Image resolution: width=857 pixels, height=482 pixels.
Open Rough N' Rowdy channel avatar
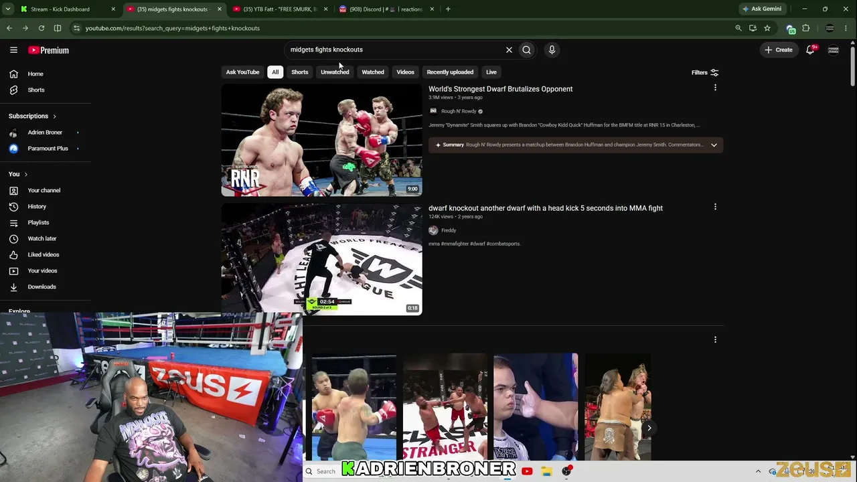[433, 111]
